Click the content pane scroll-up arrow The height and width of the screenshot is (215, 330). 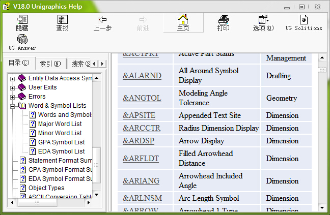pyautogui.click(x=322, y=57)
